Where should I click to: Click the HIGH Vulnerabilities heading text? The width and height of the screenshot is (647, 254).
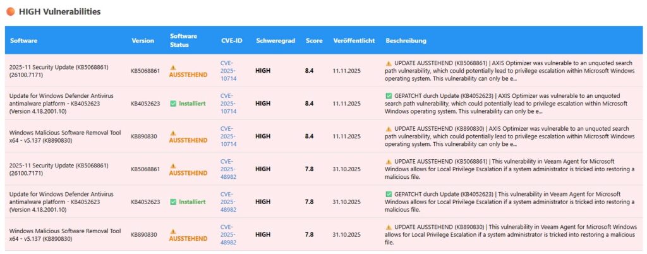click(x=60, y=12)
